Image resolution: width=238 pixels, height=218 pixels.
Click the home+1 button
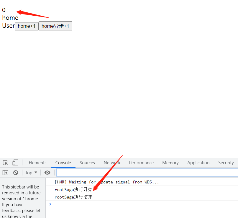click(x=27, y=26)
